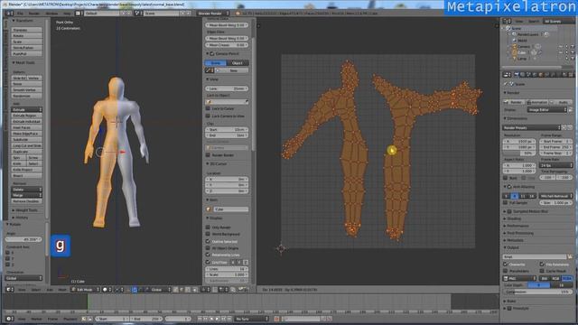Open the Edit Mode selector dropdown
578x325 pixels.
(85, 290)
